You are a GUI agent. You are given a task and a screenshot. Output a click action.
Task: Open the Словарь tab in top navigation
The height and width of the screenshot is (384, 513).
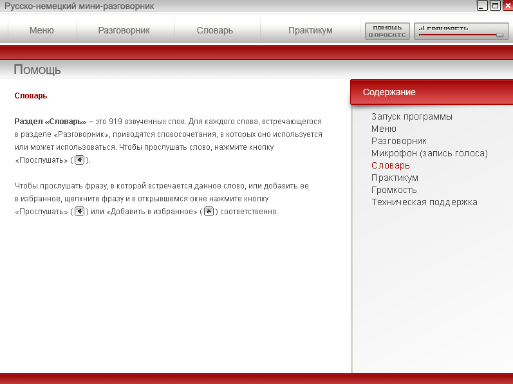pos(214,30)
